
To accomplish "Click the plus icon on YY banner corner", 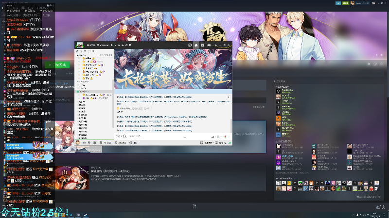I will [x=230, y=50].
